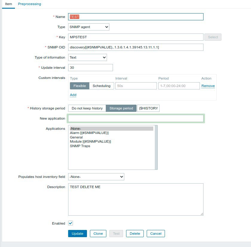Click the New application input field

136,118
